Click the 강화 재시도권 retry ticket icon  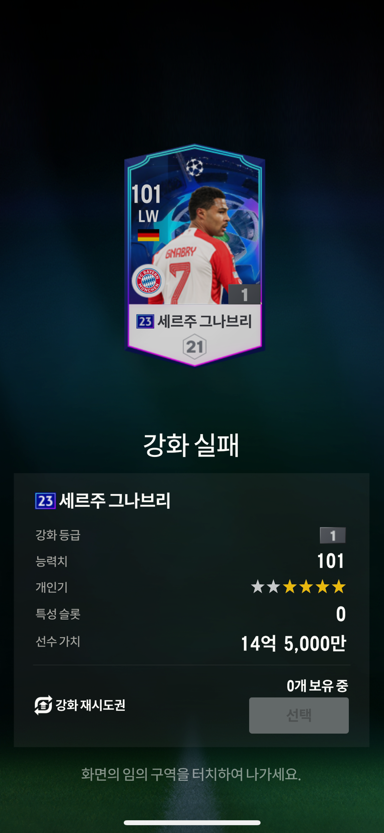point(43,705)
